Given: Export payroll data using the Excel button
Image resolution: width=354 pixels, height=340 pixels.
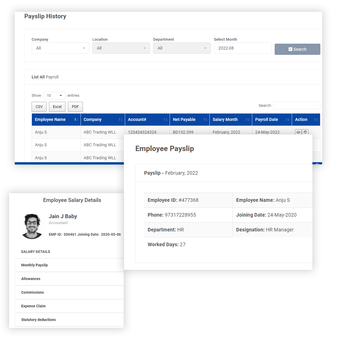Looking at the screenshot, I should (x=57, y=106).
